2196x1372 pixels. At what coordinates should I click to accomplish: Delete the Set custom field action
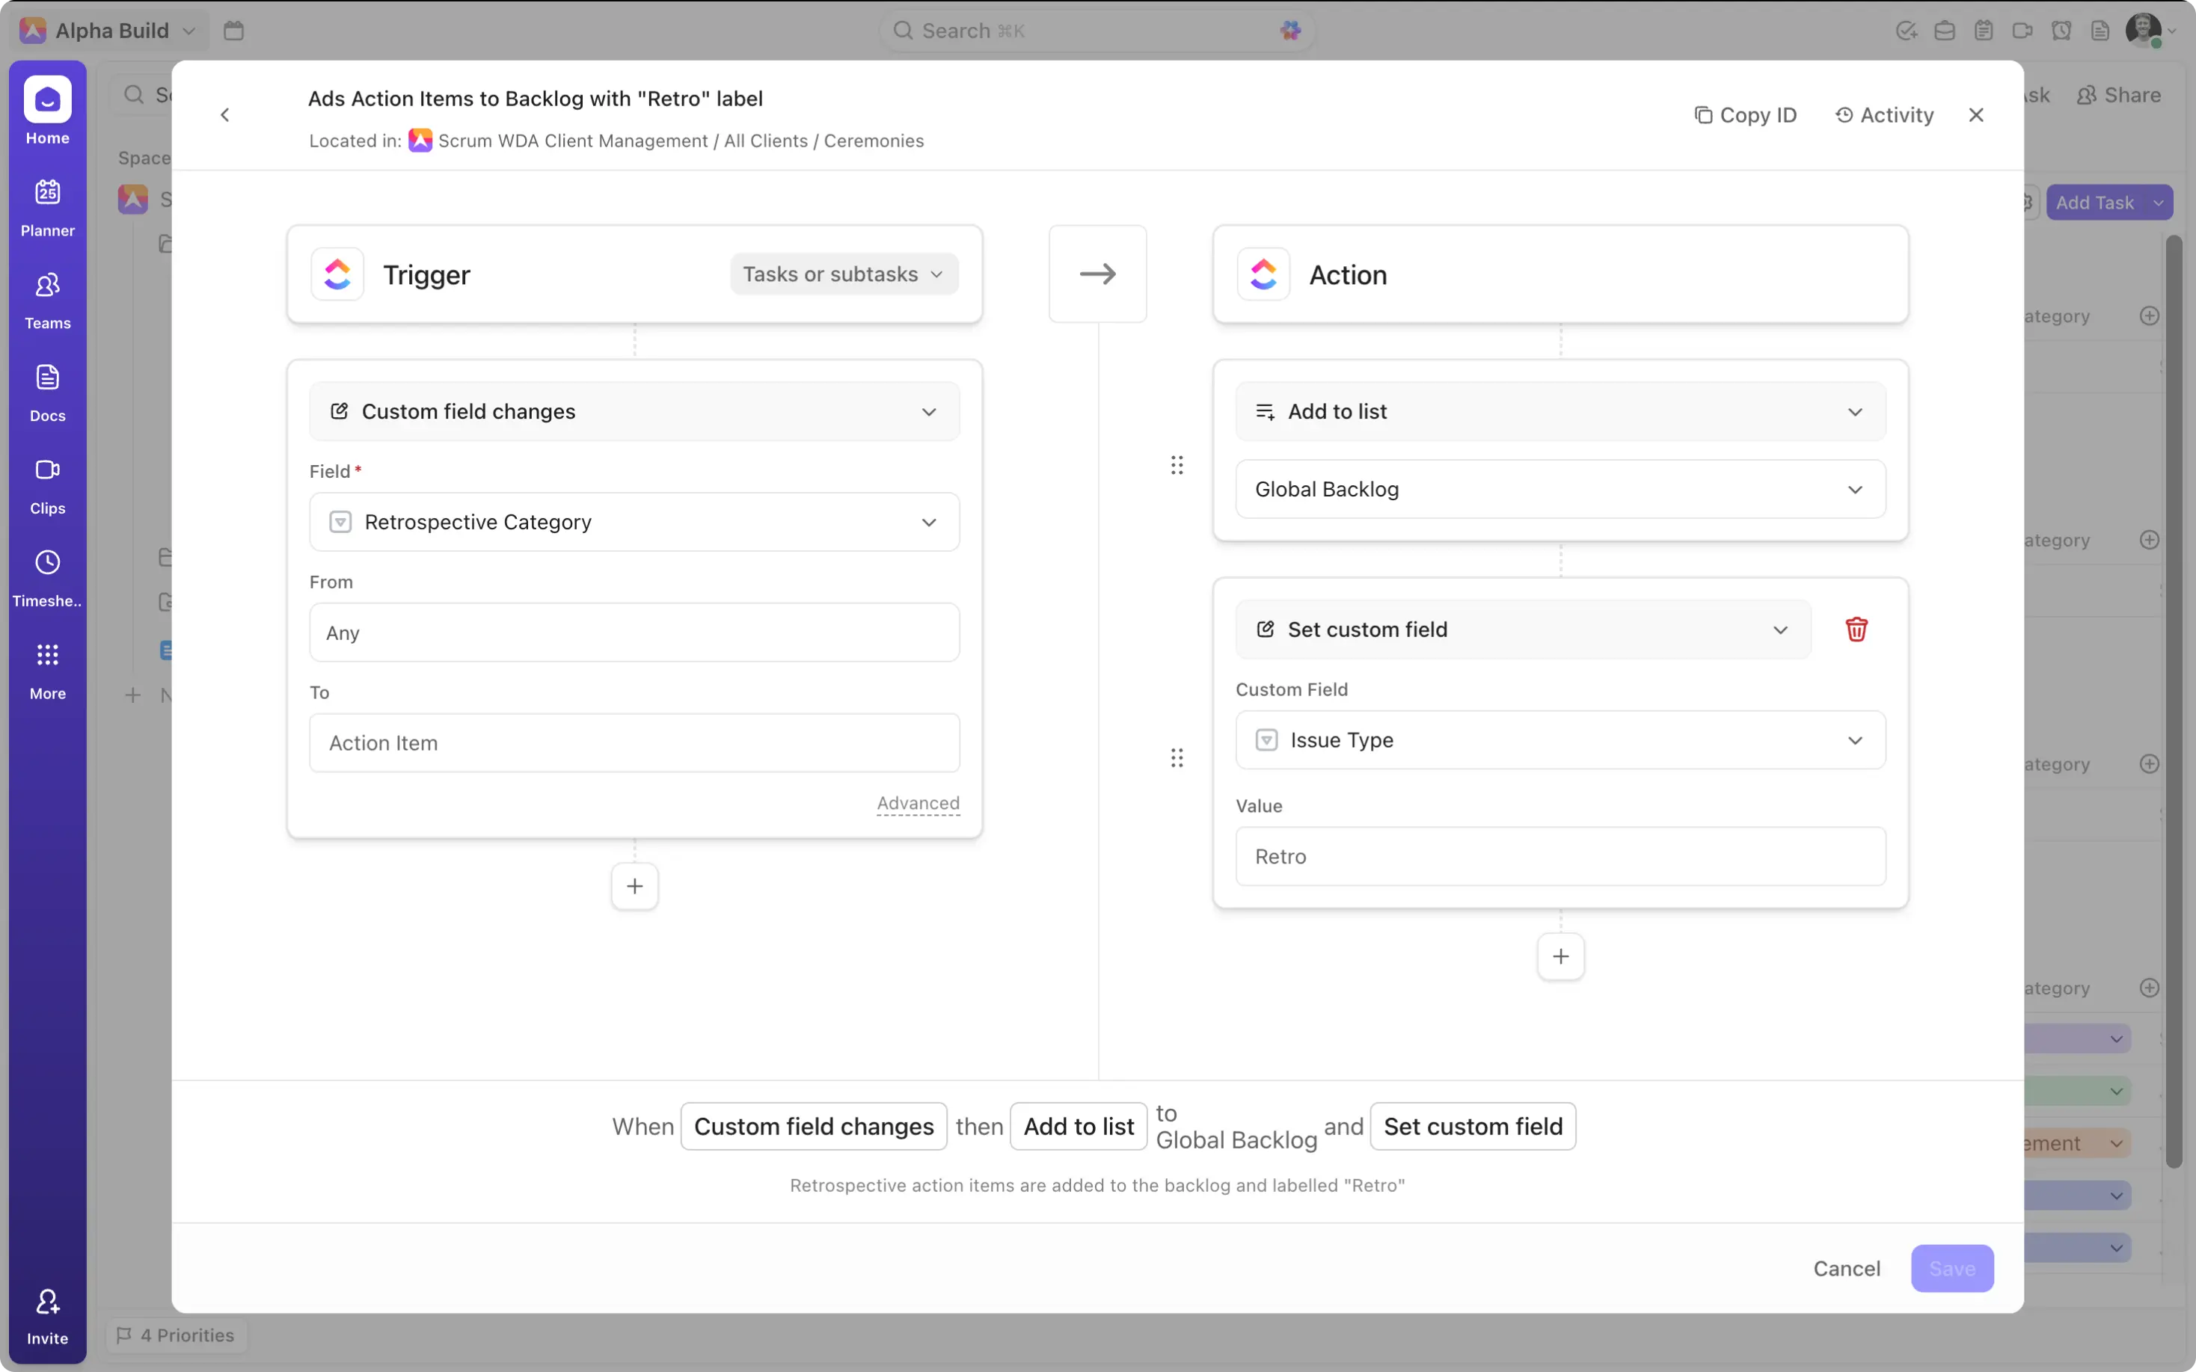pos(1856,629)
